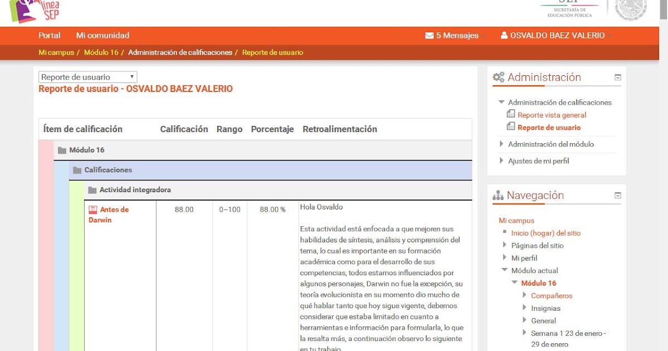Select Mi comunidad in the menu bar
The height and width of the screenshot is (351, 668).
click(x=102, y=35)
